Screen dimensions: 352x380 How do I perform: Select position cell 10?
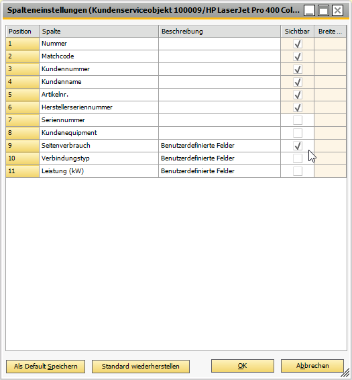23,158
